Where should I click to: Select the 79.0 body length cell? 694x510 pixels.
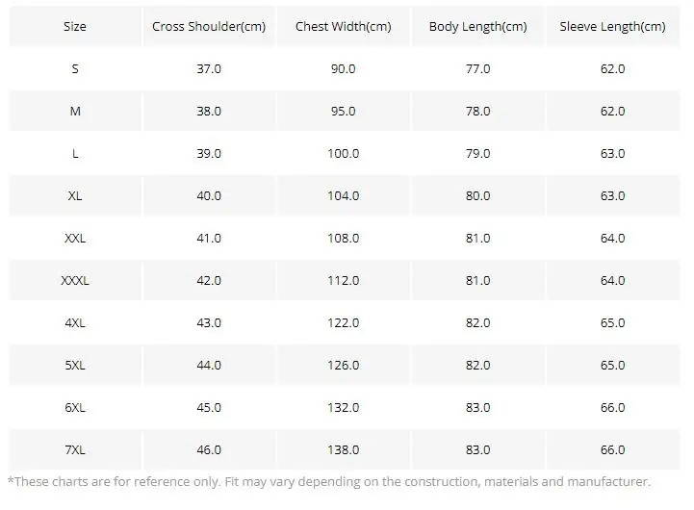(477, 154)
